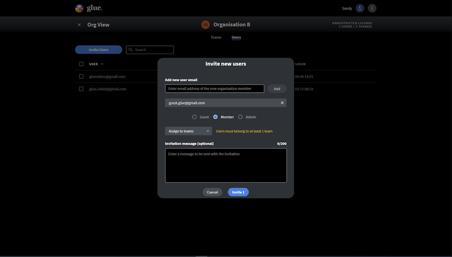452x257 pixels.
Task: Check the select-all users checkbox
Action: coord(81,64)
